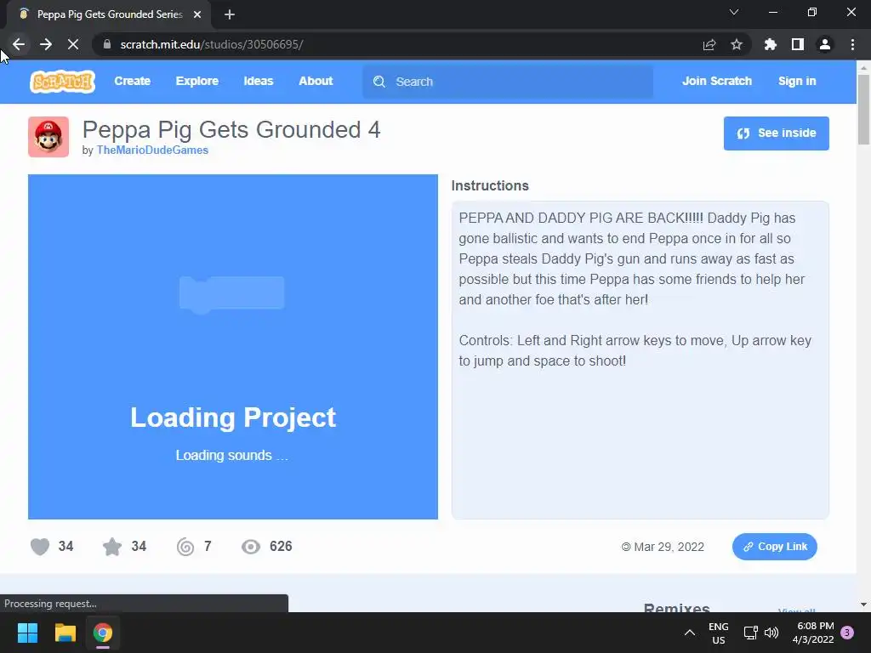
Task: Click the search magnifier icon
Action: [379, 82]
